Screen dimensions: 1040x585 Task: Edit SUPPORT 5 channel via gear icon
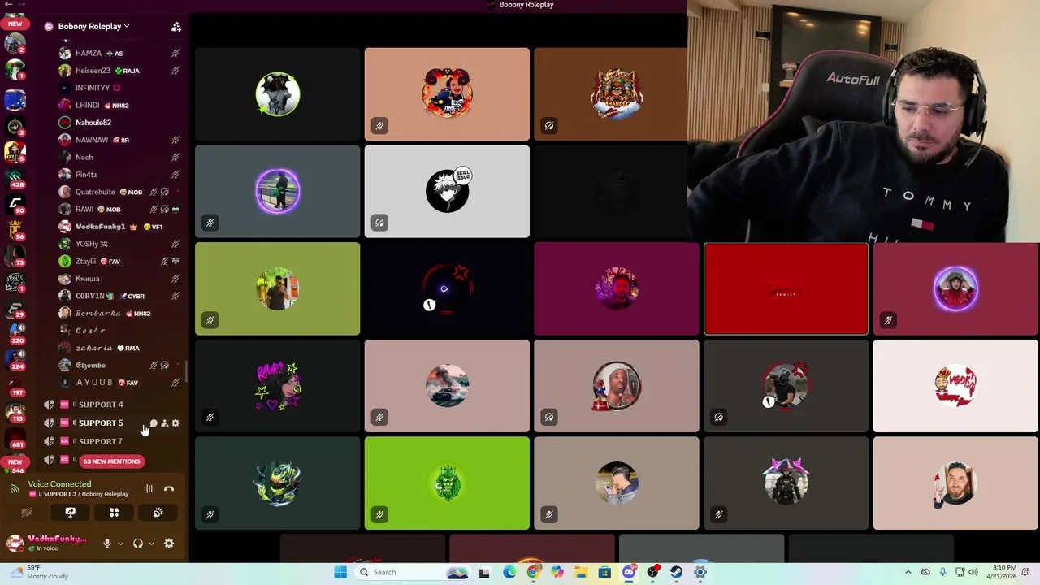pyautogui.click(x=175, y=423)
